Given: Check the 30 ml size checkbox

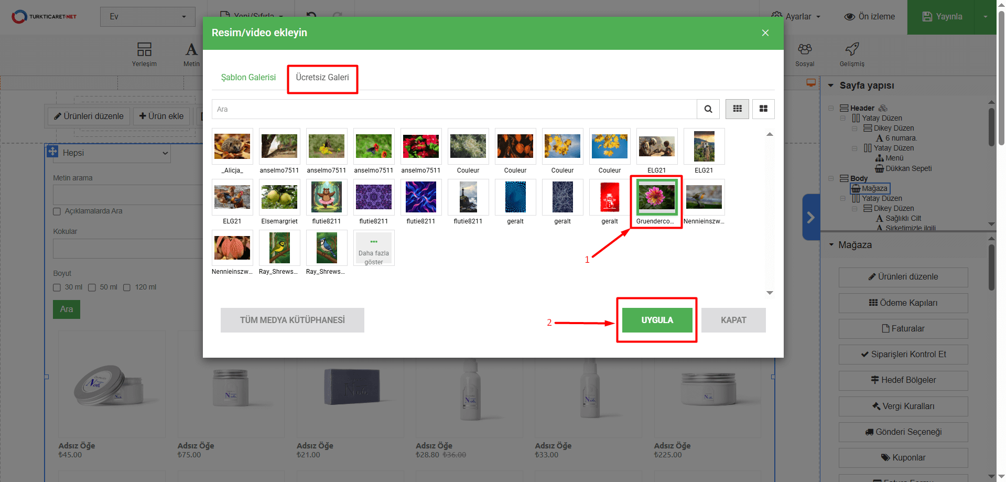Looking at the screenshot, I should pyautogui.click(x=57, y=287).
